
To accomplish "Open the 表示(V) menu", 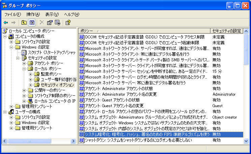I will coord(52,14).
